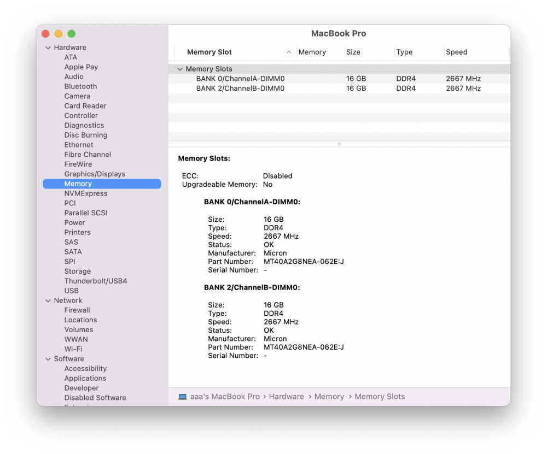Show Camera hardware information
Screen dimensions: 547x454
(x=77, y=97)
